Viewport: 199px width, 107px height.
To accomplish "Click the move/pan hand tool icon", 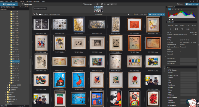I will click(105, 4).
